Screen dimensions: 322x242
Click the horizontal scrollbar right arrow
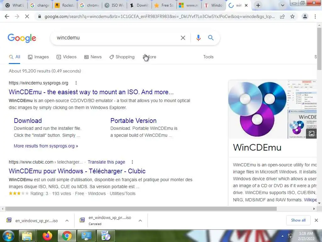click(314, 209)
